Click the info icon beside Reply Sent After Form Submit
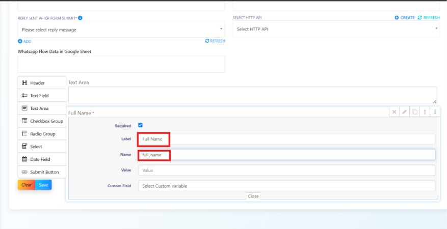Image resolution: width=447 pixels, height=229 pixels. point(80,18)
